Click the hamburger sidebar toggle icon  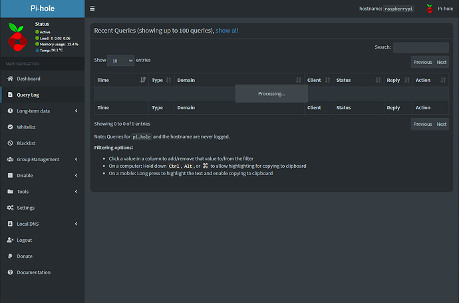coord(92,9)
